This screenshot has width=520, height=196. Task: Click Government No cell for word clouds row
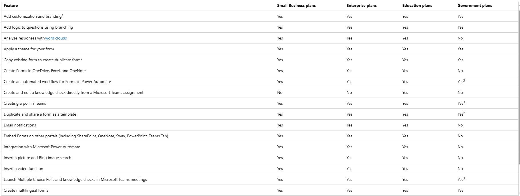pos(460,38)
